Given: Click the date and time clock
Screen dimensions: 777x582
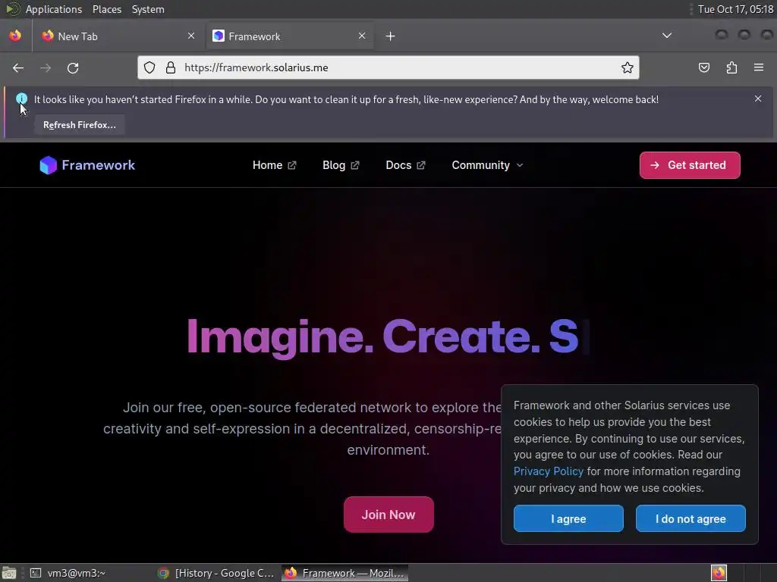Looking at the screenshot, I should click(x=735, y=9).
